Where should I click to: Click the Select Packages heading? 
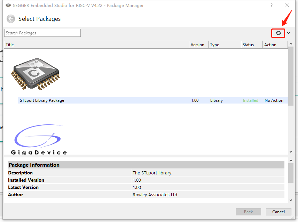(x=40, y=19)
